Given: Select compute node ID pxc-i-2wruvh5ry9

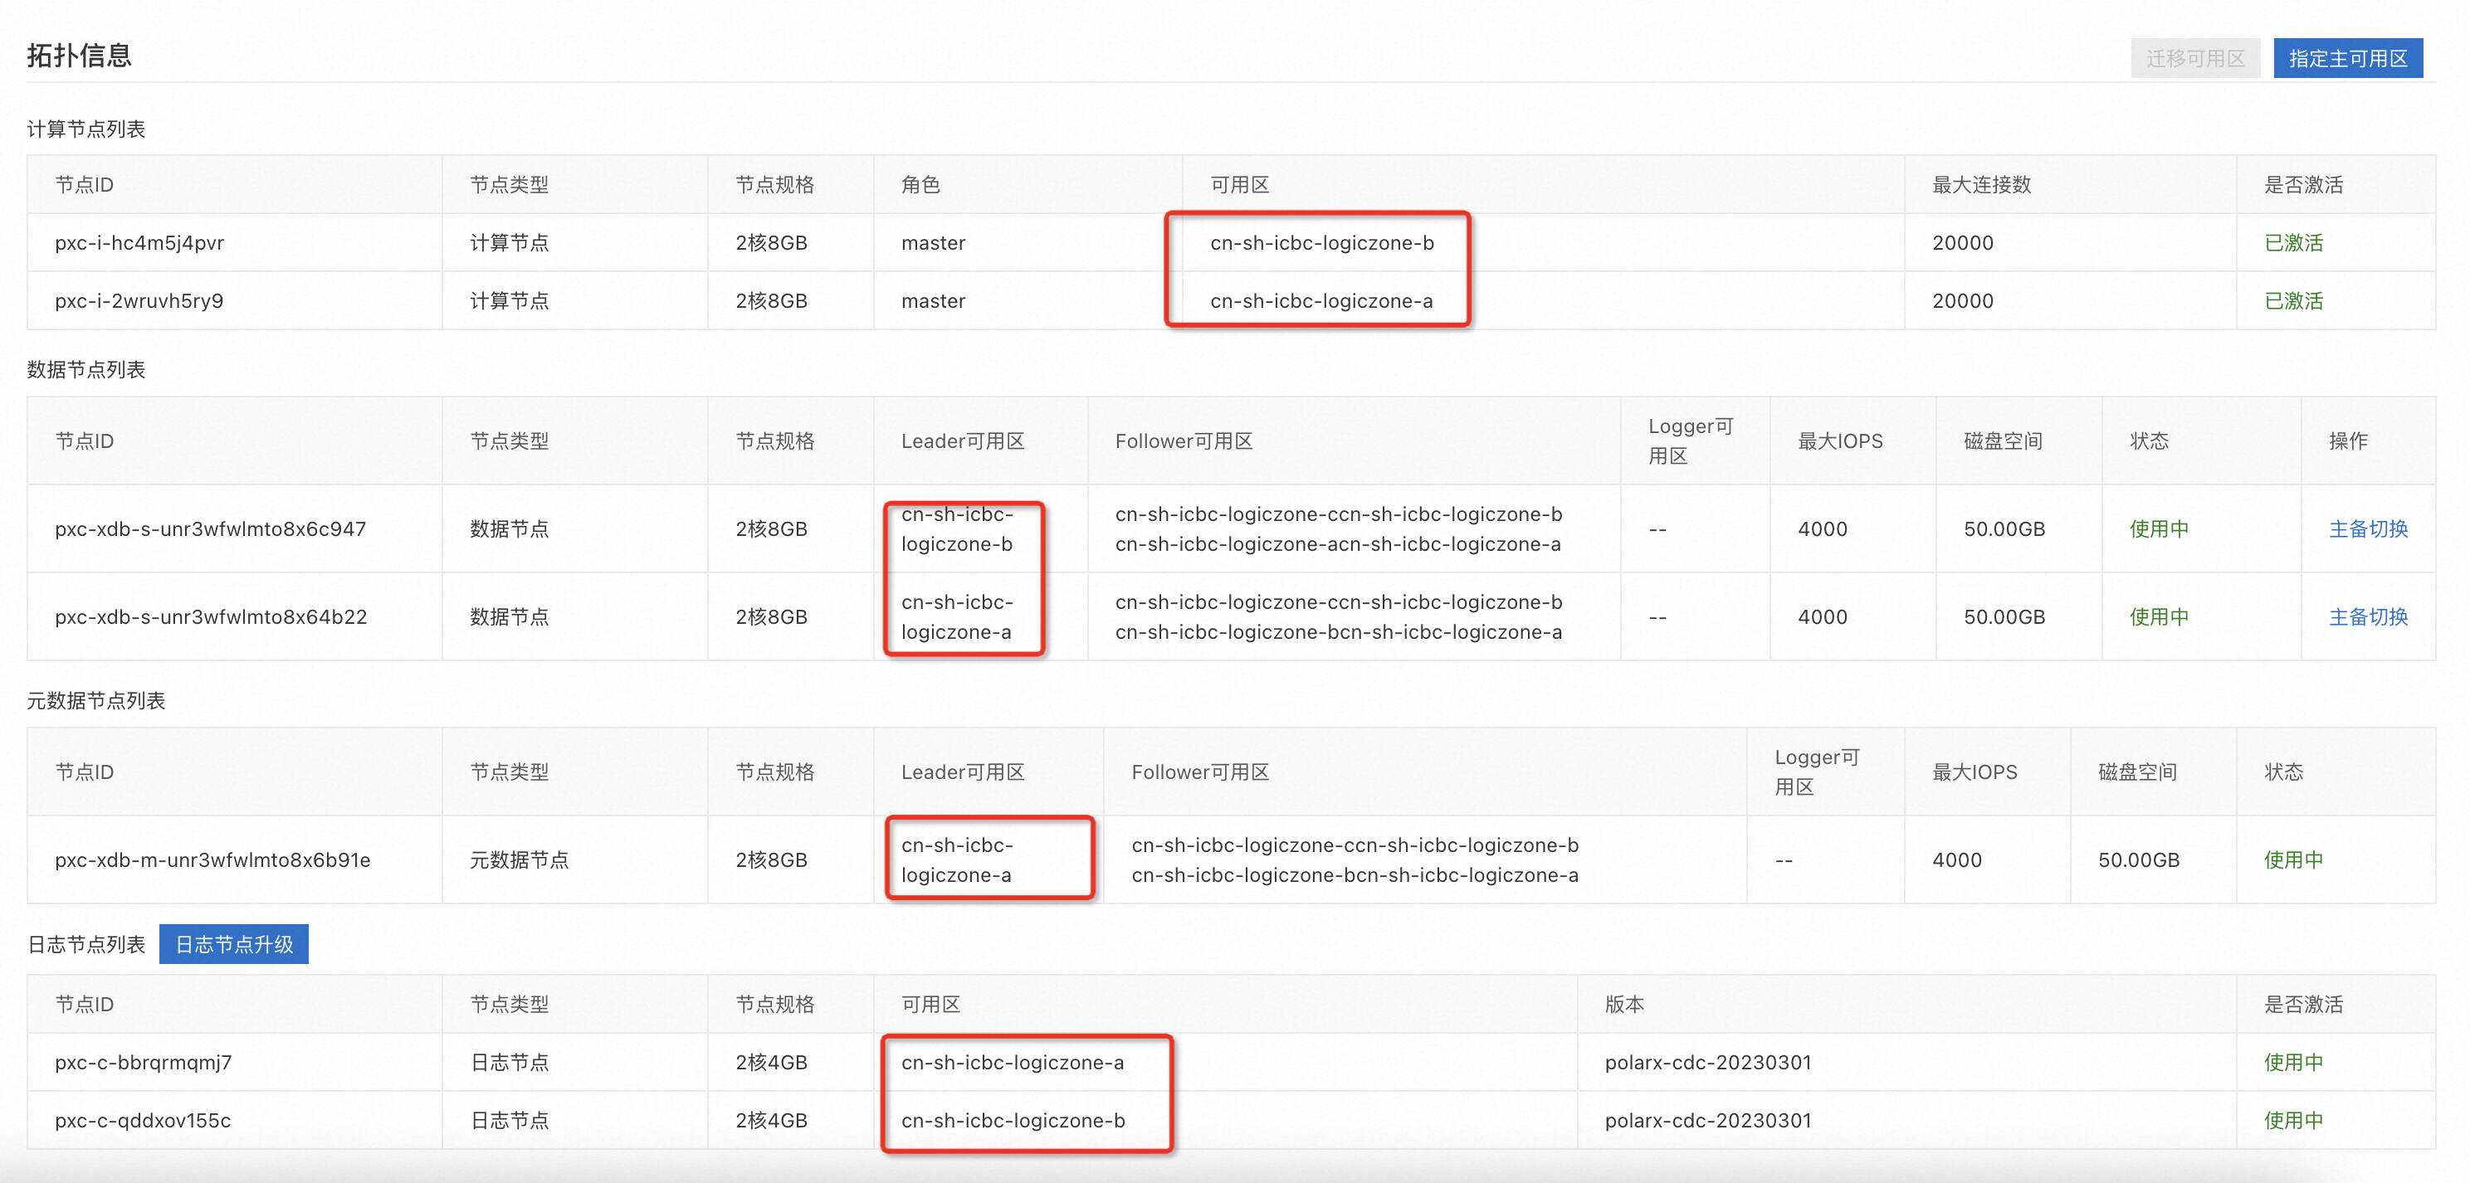Looking at the screenshot, I should click(x=139, y=301).
